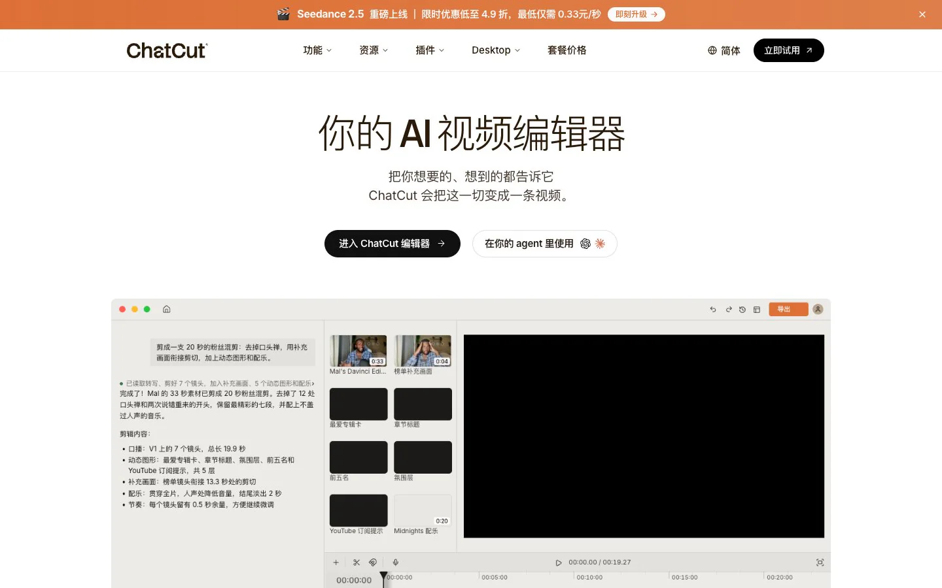Viewport: 942px width, 588px height.
Task: Play the video preview
Action: pos(559,563)
